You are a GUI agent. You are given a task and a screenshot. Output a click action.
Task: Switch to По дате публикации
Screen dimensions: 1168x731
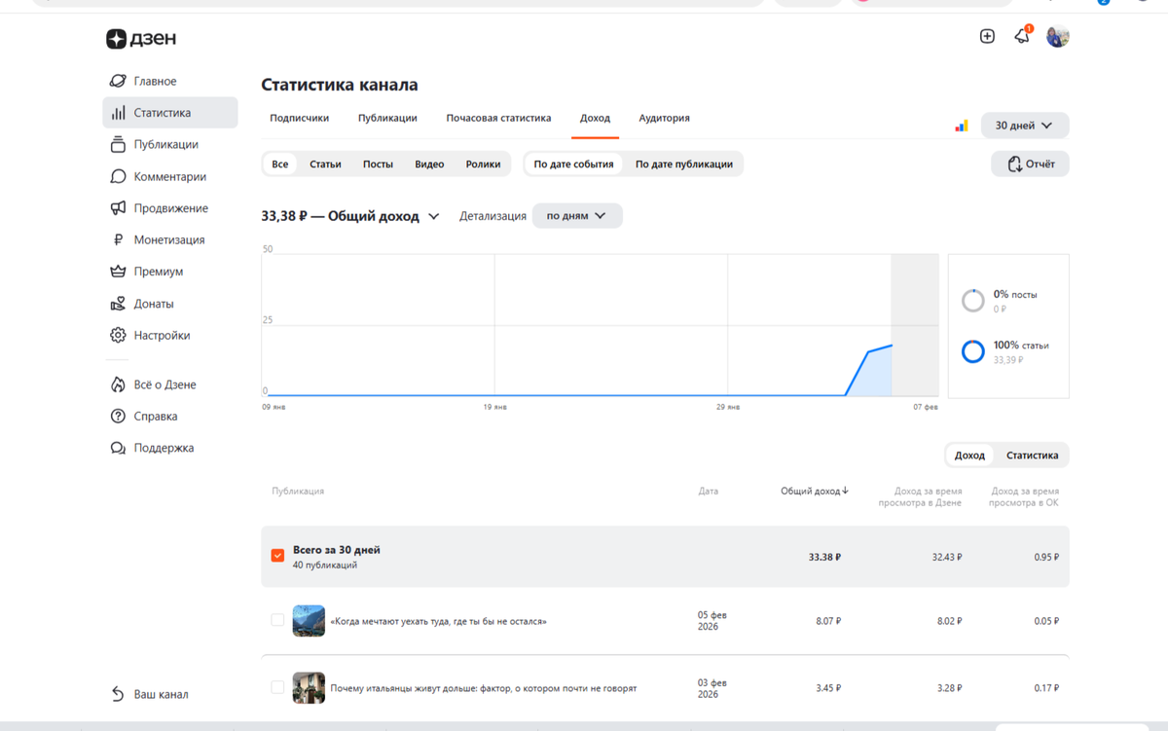(684, 164)
